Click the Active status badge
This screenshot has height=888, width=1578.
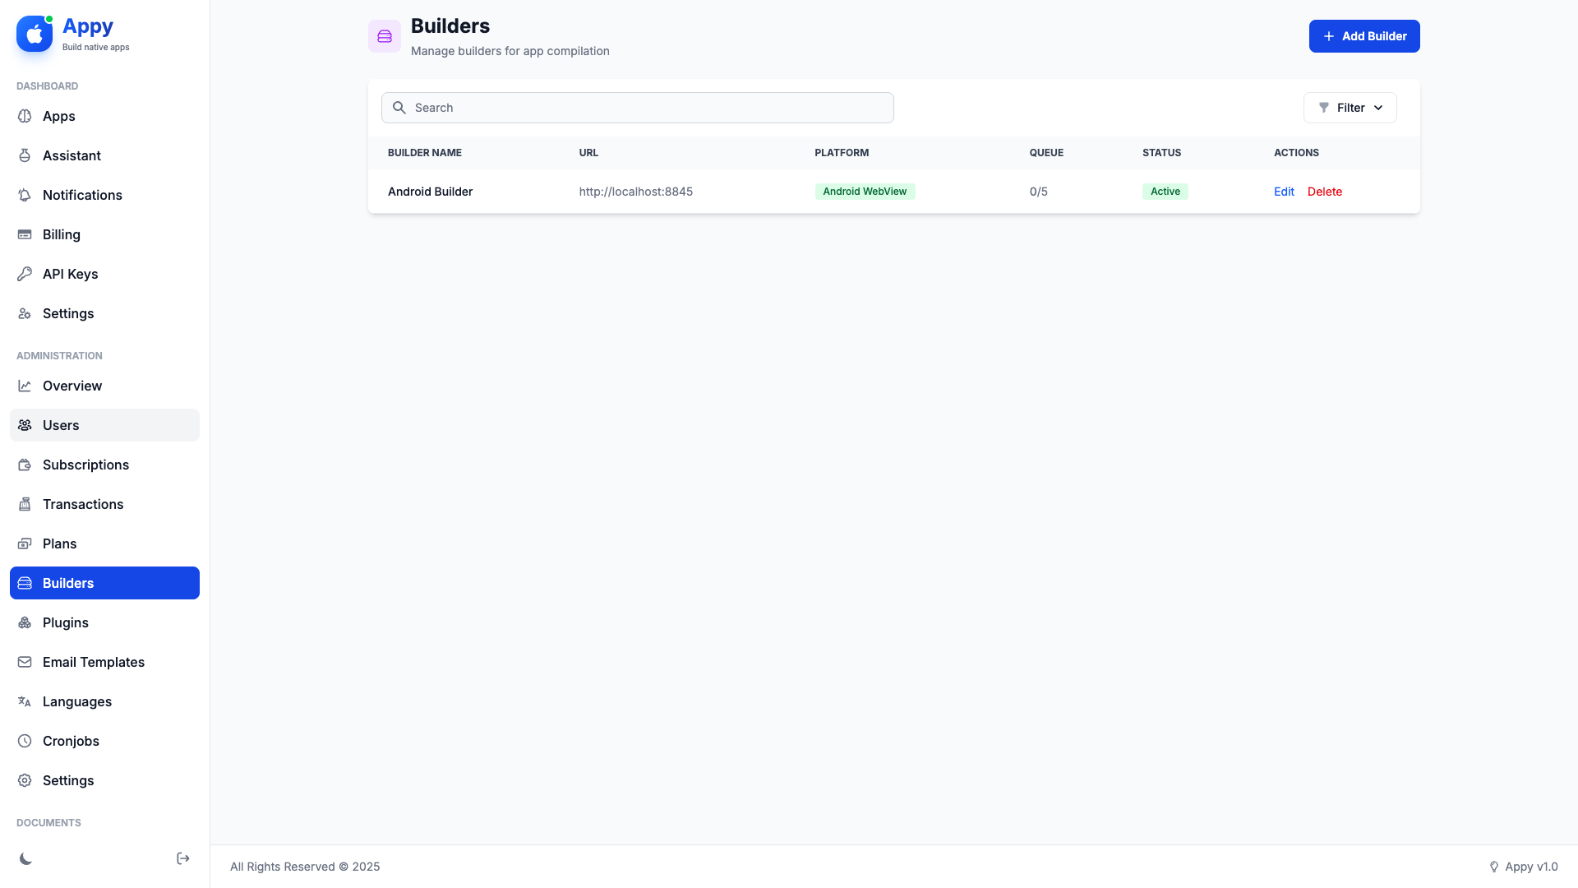pyautogui.click(x=1165, y=191)
